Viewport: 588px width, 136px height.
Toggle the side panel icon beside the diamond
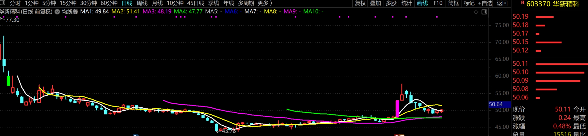coord(484,12)
